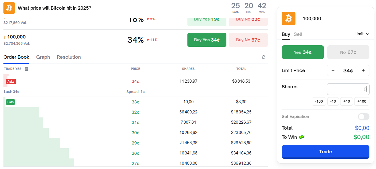Add 100 shares with the +100 button

362,101
